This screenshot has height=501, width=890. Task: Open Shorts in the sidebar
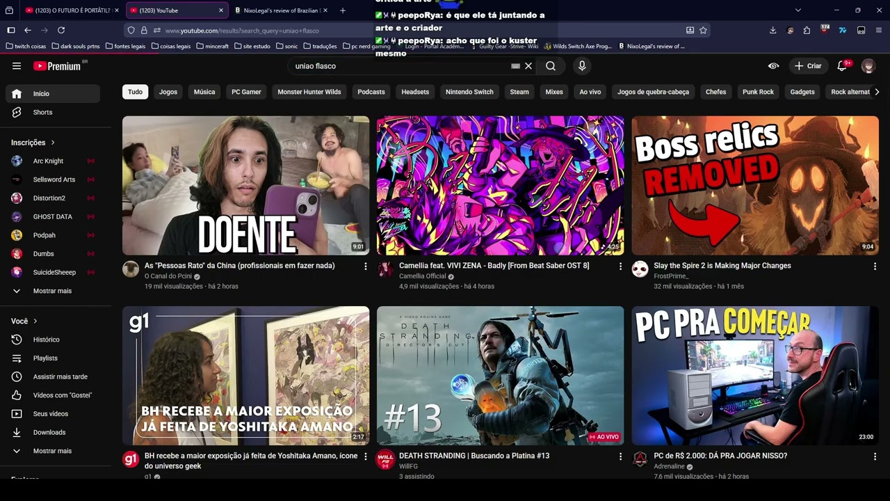[x=53, y=112]
